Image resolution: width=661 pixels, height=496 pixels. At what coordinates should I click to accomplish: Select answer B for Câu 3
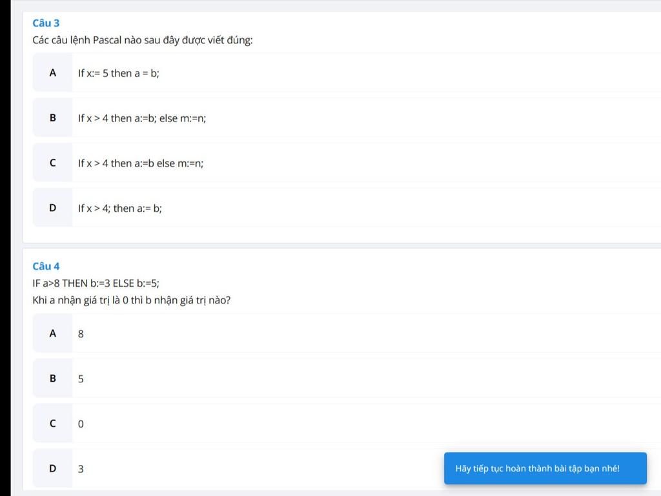[x=347, y=118]
